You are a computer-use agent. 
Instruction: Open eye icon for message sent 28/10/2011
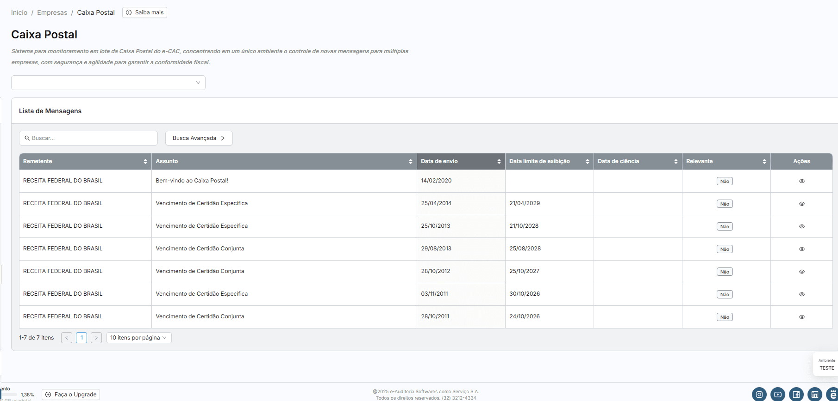(x=802, y=317)
